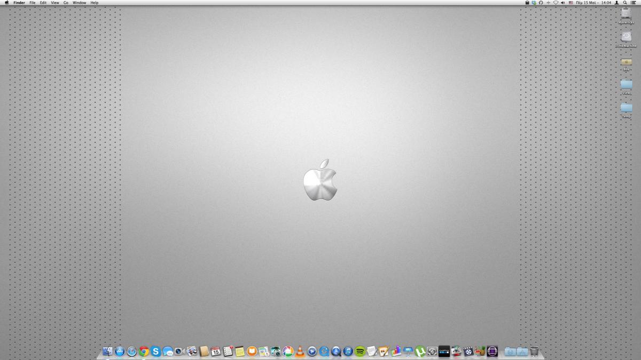
Task: Open the View menu in menu bar
Action: 55,3
